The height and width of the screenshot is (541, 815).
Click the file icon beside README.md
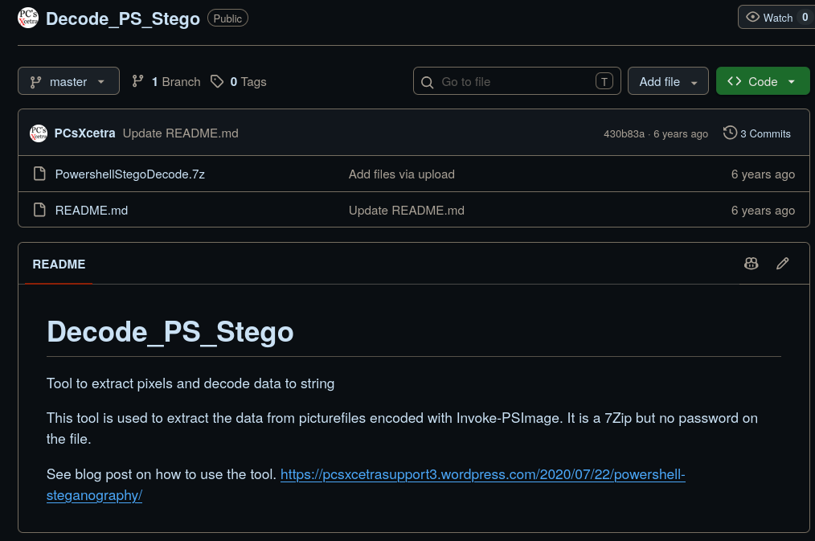pyautogui.click(x=39, y=210)
